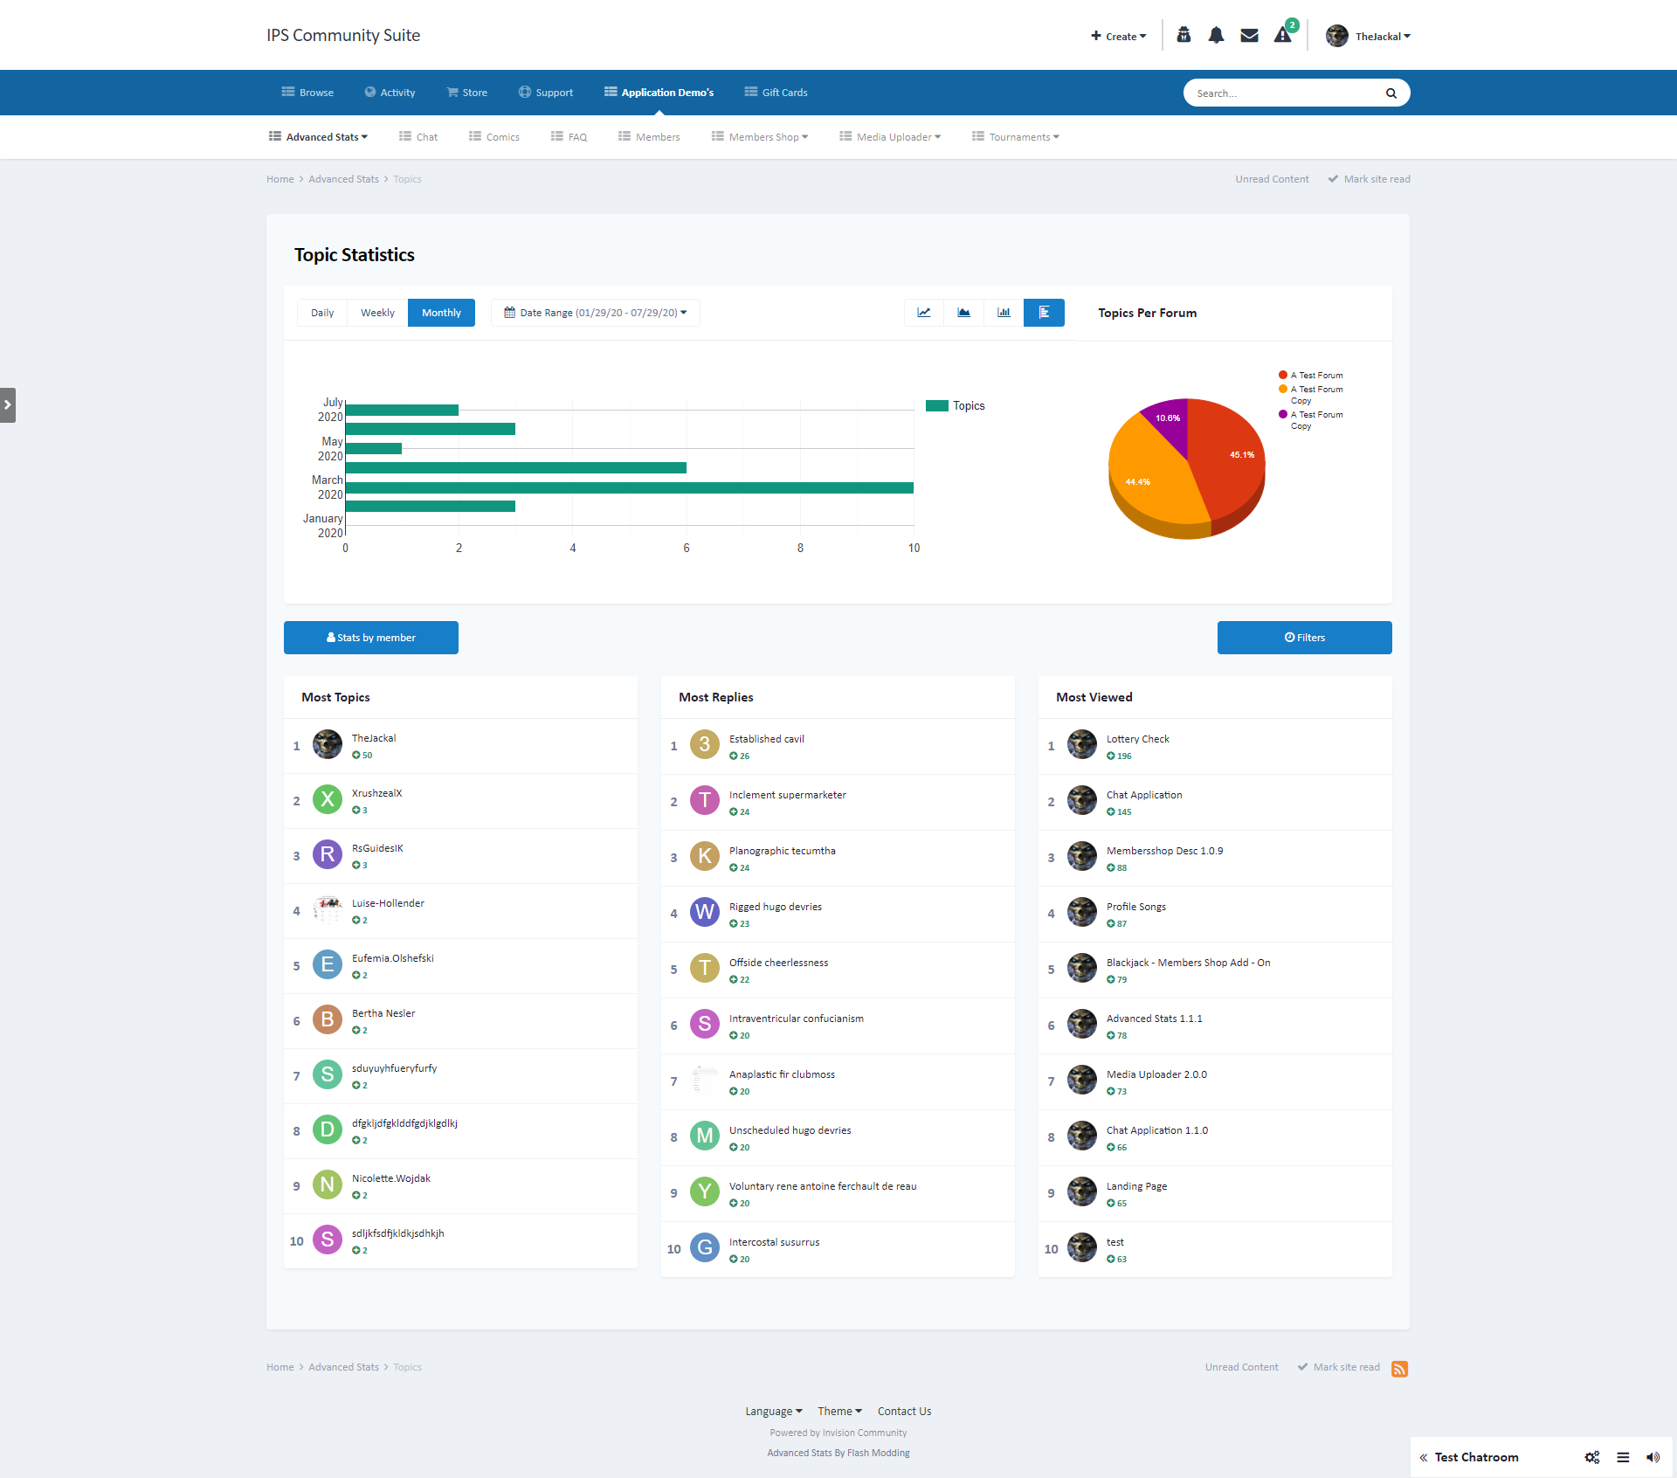Select Monthly interval
The height and width of the screenshot is (1478, 1677).
441,313
